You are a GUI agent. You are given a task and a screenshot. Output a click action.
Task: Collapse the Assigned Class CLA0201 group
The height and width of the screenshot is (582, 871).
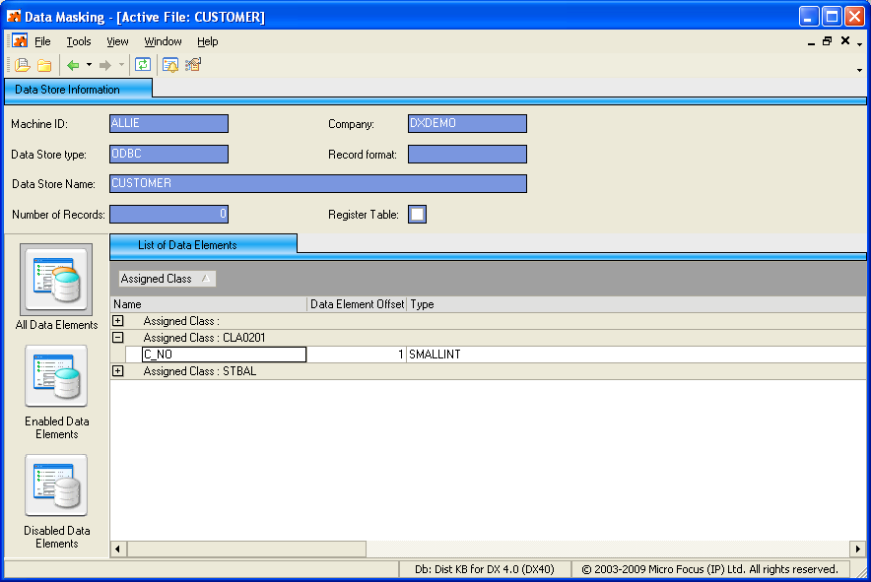(118, 338)
